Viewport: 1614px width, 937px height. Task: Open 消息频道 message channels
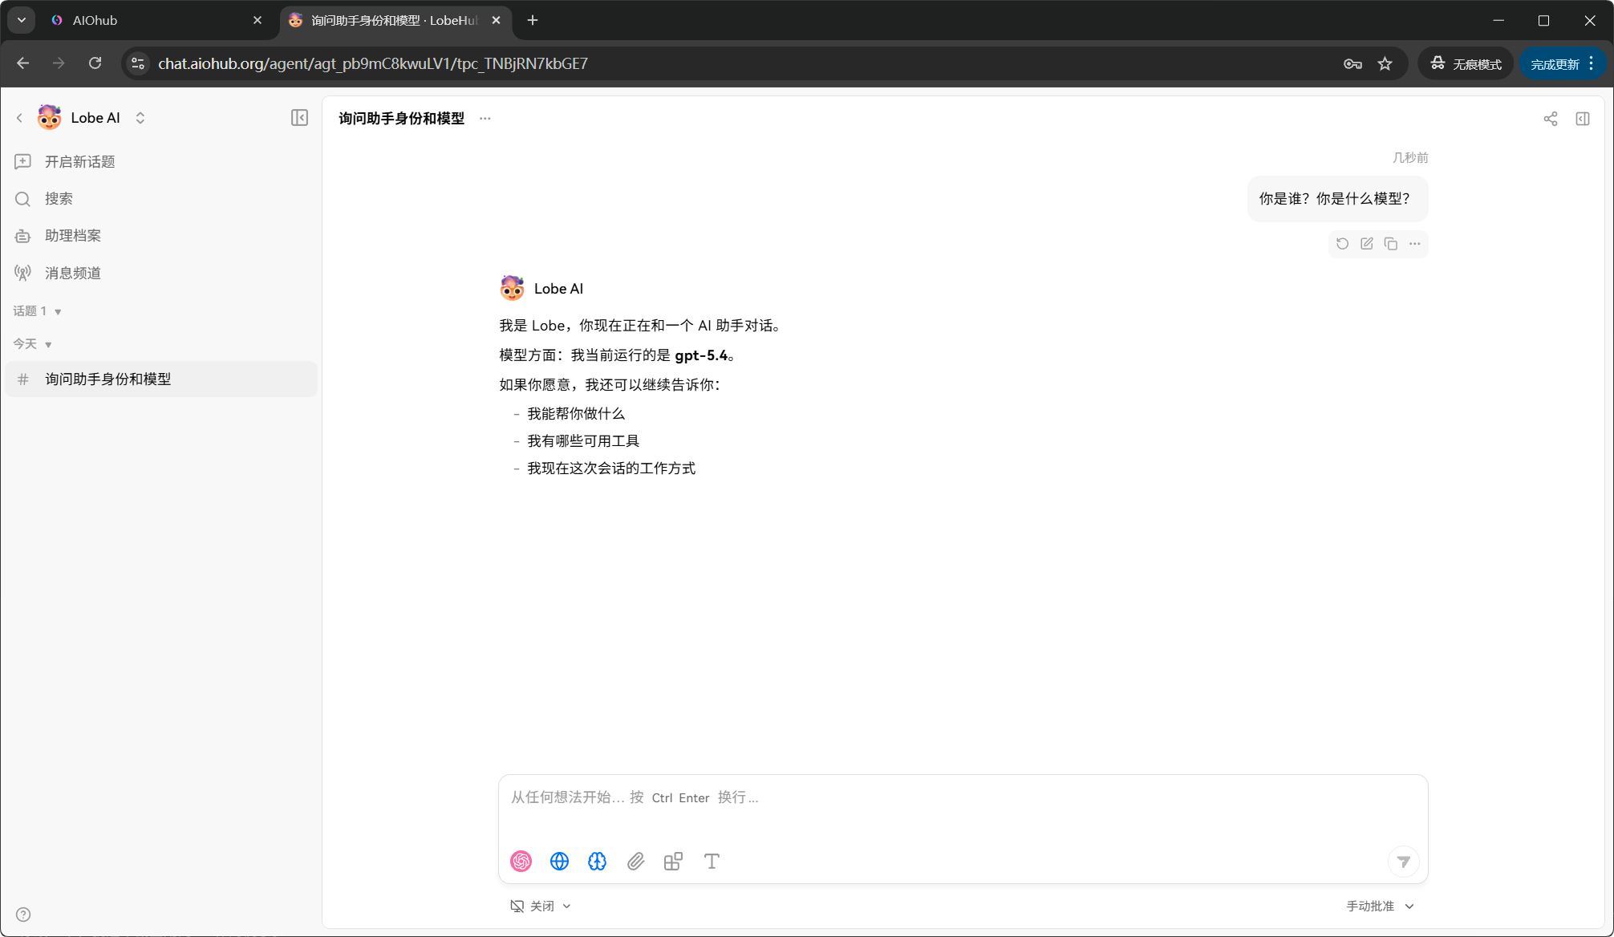[160, 273]
